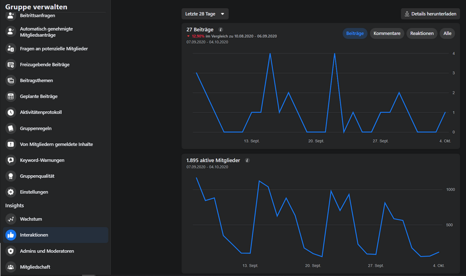This screenshot has width=466, height=276.
Task: Switch chart to Reaktionen
Action: point(422,34)
